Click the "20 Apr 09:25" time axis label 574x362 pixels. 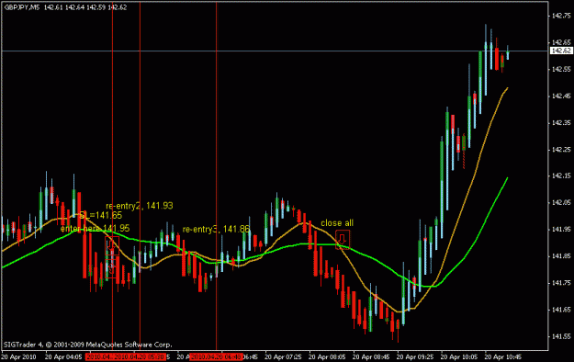[x=415, y=356]
